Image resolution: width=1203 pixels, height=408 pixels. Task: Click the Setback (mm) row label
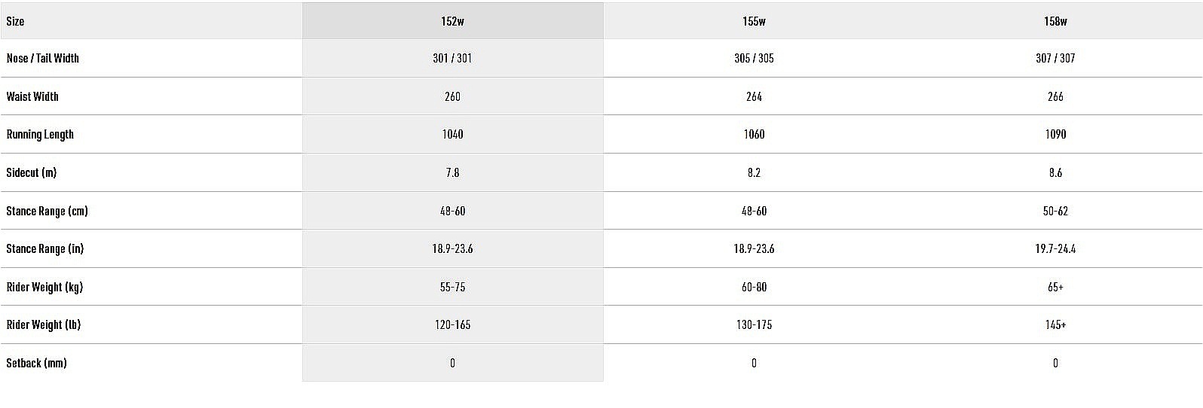(x=36, y=363)
